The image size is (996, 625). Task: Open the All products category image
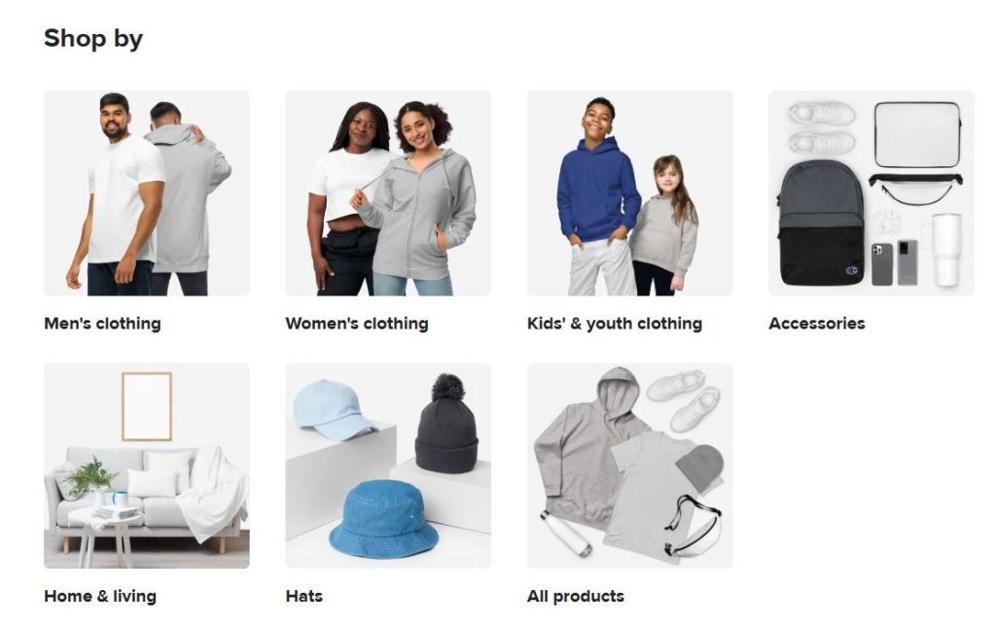click(629, 466)
